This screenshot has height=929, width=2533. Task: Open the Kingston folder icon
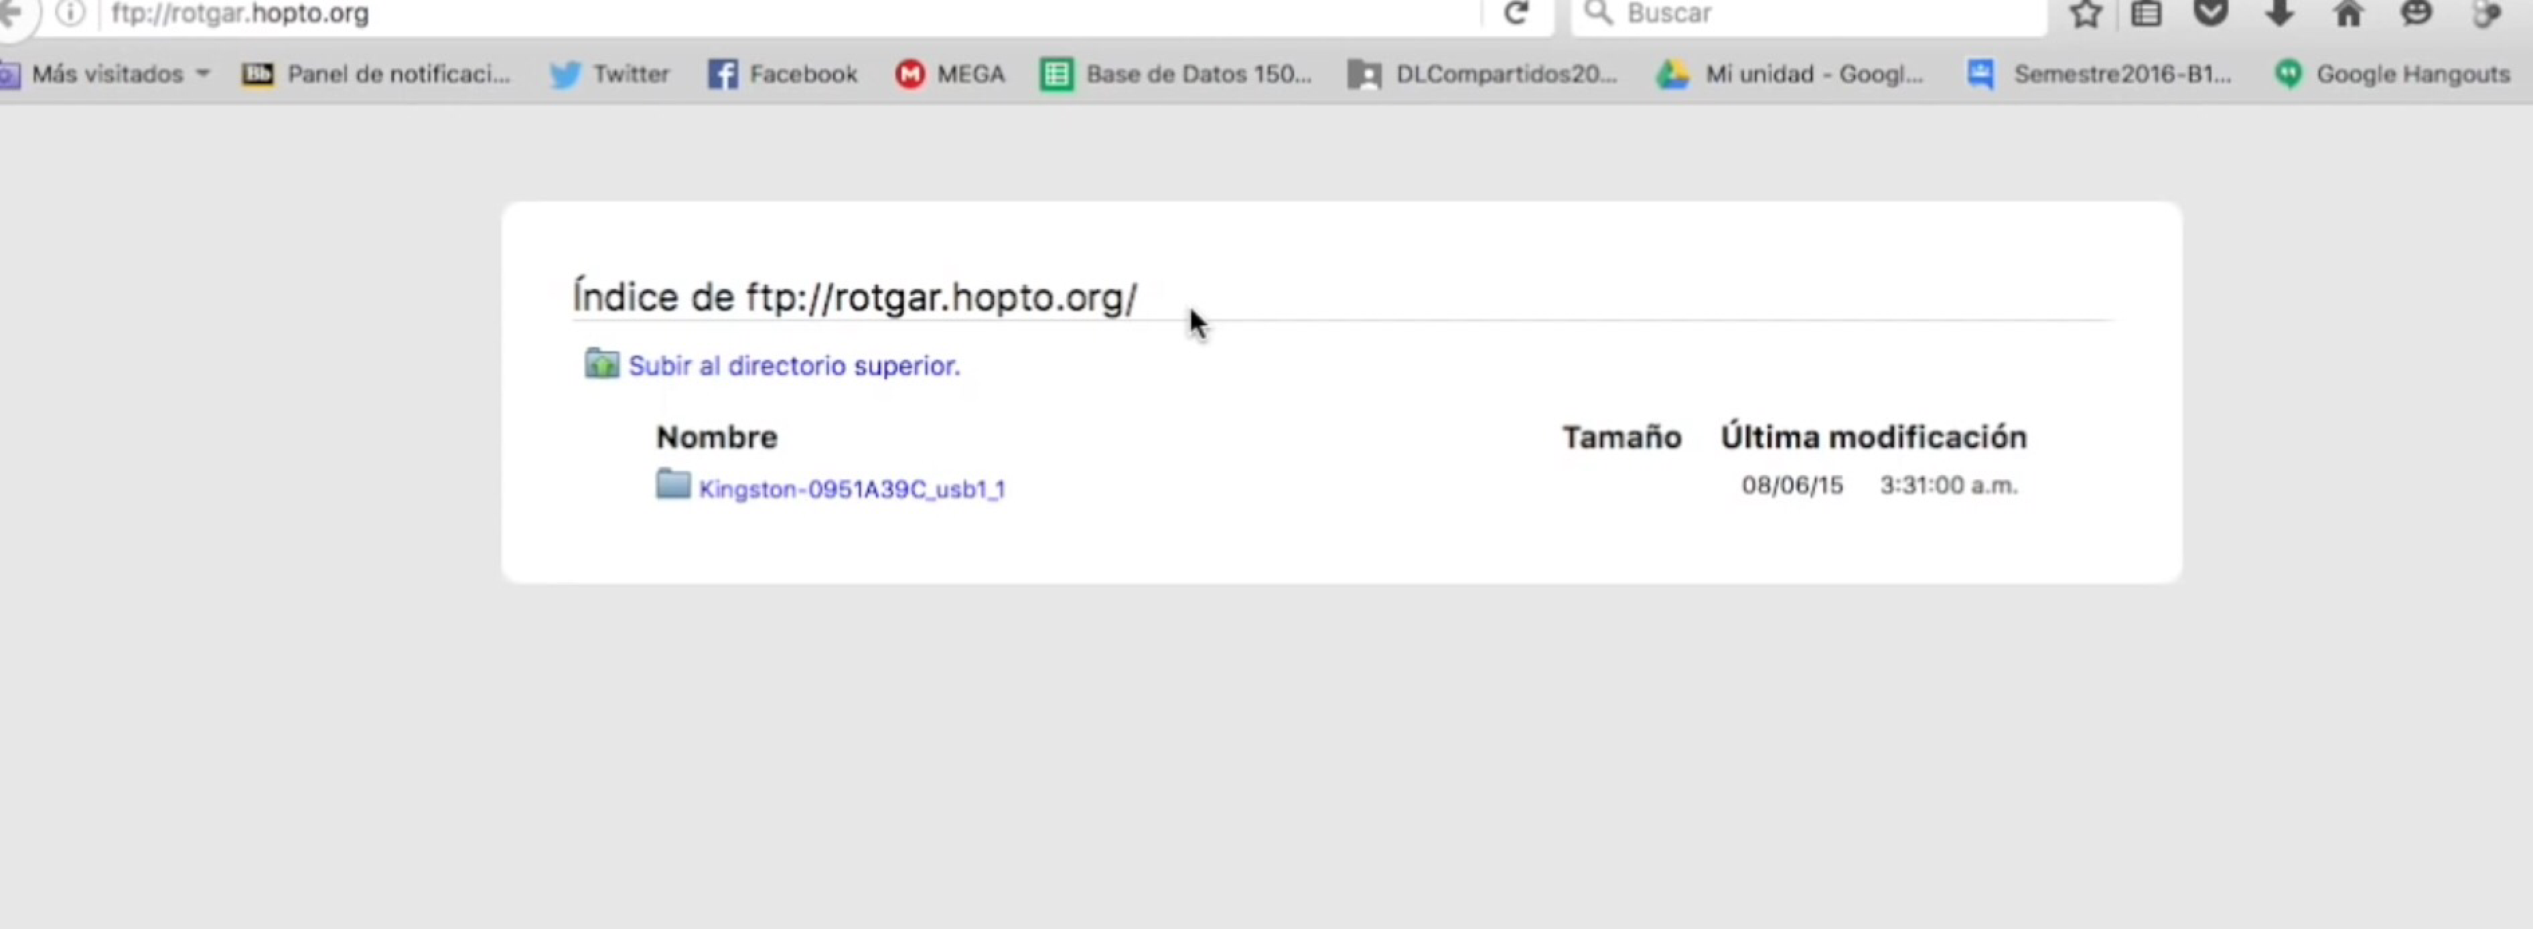pyautogui.click(x=672, y=484)
